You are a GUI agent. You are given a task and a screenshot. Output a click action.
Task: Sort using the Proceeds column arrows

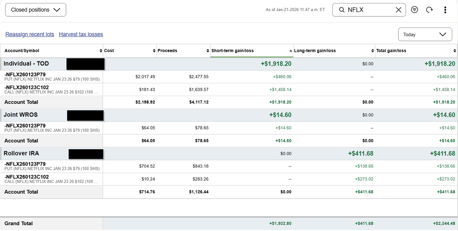pos(208,50)
